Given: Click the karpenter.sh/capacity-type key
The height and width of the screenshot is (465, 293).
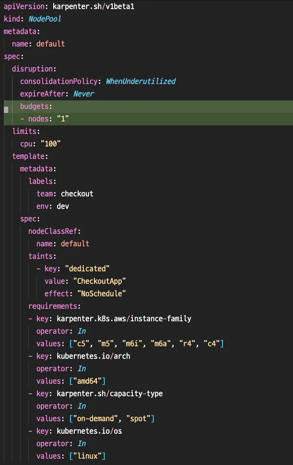Looking at the screenshot, I should click(x=109, y=393).
